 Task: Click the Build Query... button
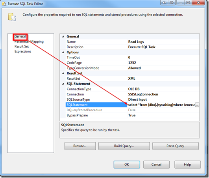[x=124, y=146]
